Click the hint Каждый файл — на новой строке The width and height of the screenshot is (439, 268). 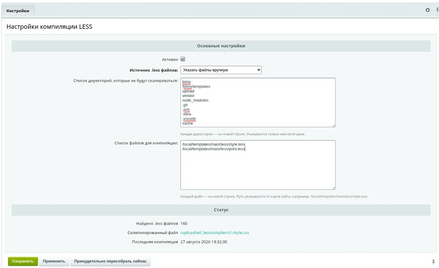click(x=274, y=197)
